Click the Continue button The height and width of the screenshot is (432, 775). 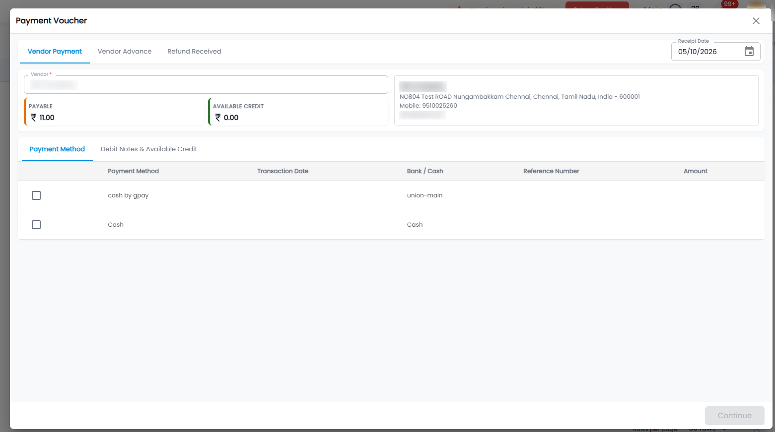(734, 416)
